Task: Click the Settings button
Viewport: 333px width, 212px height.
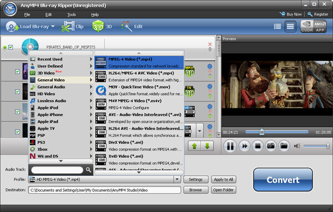Action: 195,179
